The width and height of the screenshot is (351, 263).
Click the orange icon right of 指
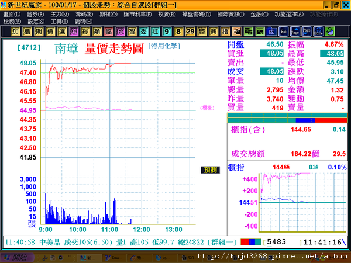click(x=236, y=32)
